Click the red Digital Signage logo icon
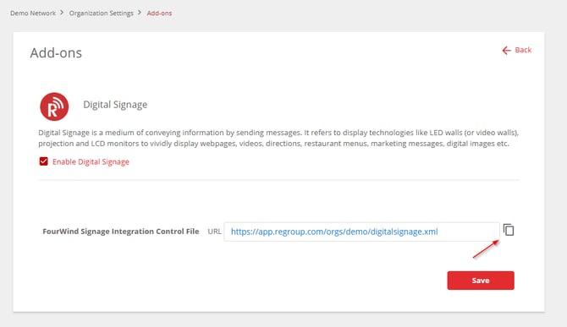 (x=54, y=106)
